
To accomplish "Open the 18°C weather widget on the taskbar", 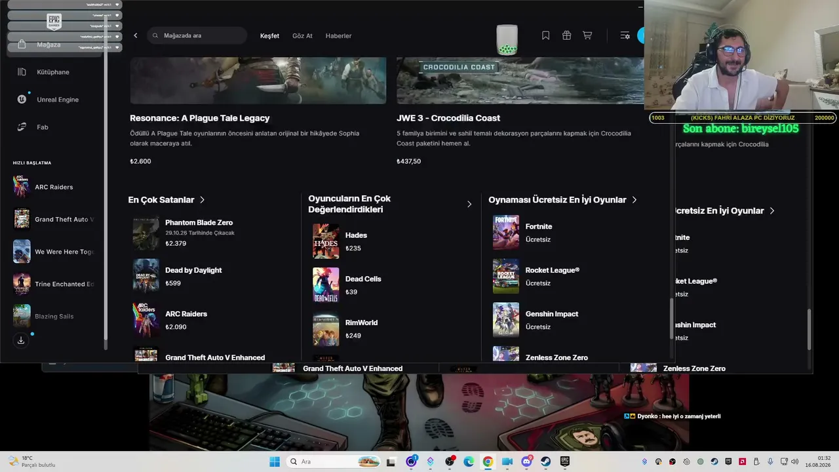I will (x=31, y=462).
